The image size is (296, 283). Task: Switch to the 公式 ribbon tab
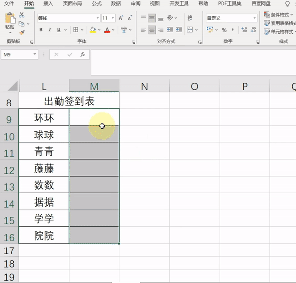[97, 4]
